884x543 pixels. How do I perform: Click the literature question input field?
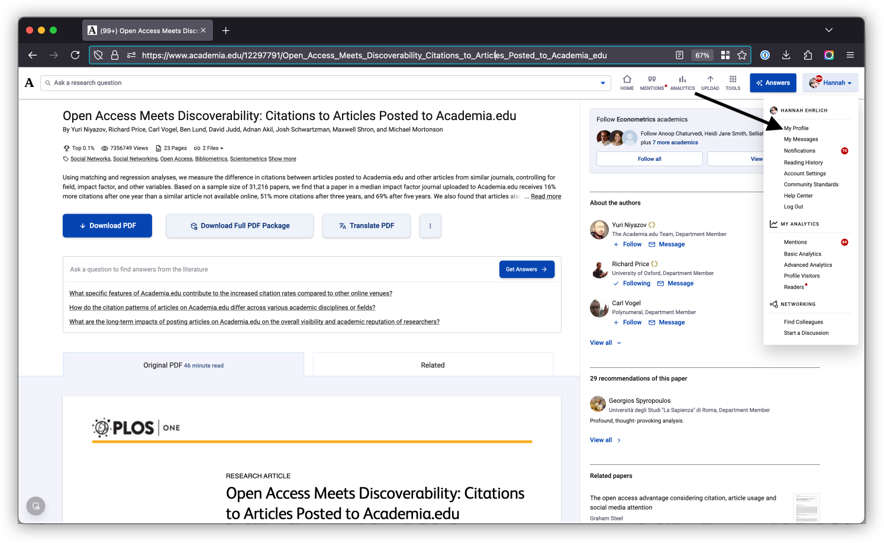281,269
